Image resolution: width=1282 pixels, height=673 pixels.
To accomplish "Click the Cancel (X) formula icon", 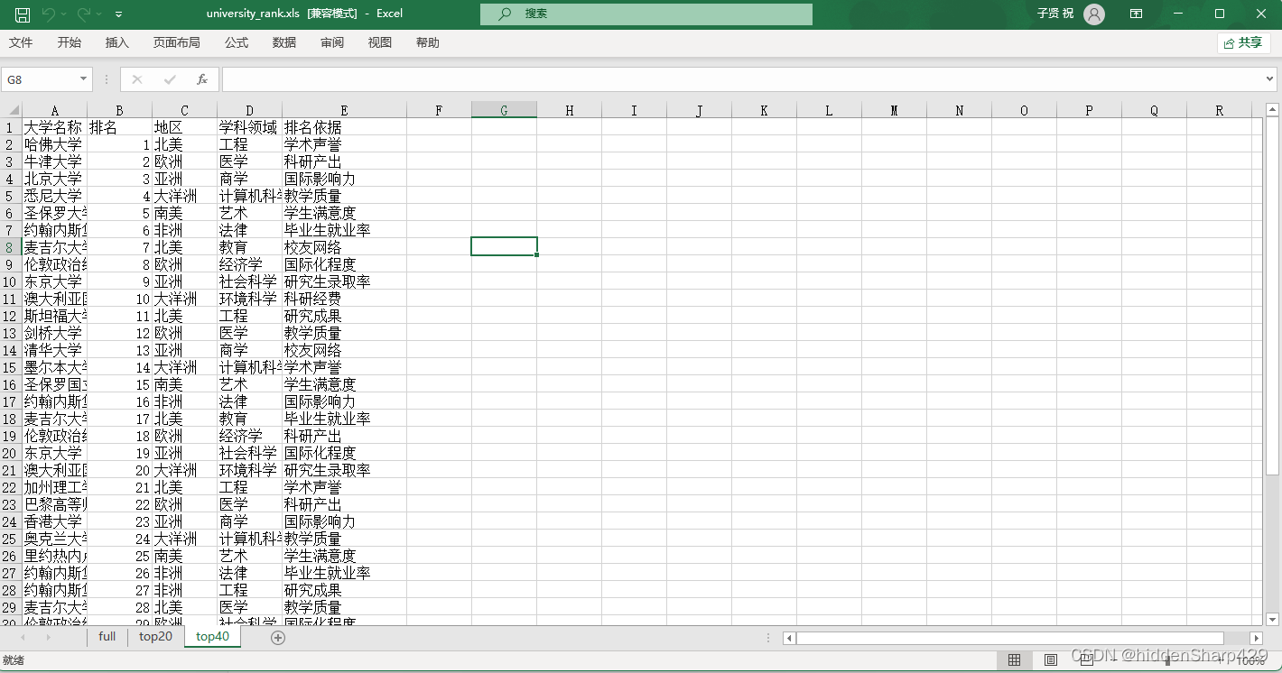I will coord(137,79).
